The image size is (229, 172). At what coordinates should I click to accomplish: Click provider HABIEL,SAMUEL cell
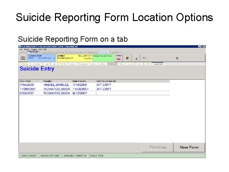(x=56, y=85)
